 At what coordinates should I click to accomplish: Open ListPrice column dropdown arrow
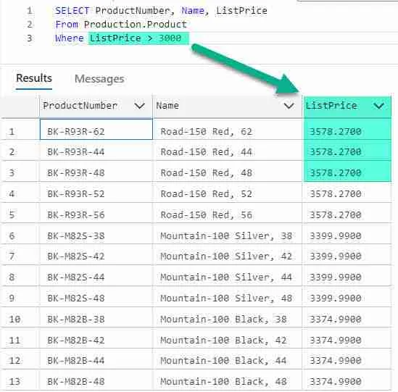point(378,106)
